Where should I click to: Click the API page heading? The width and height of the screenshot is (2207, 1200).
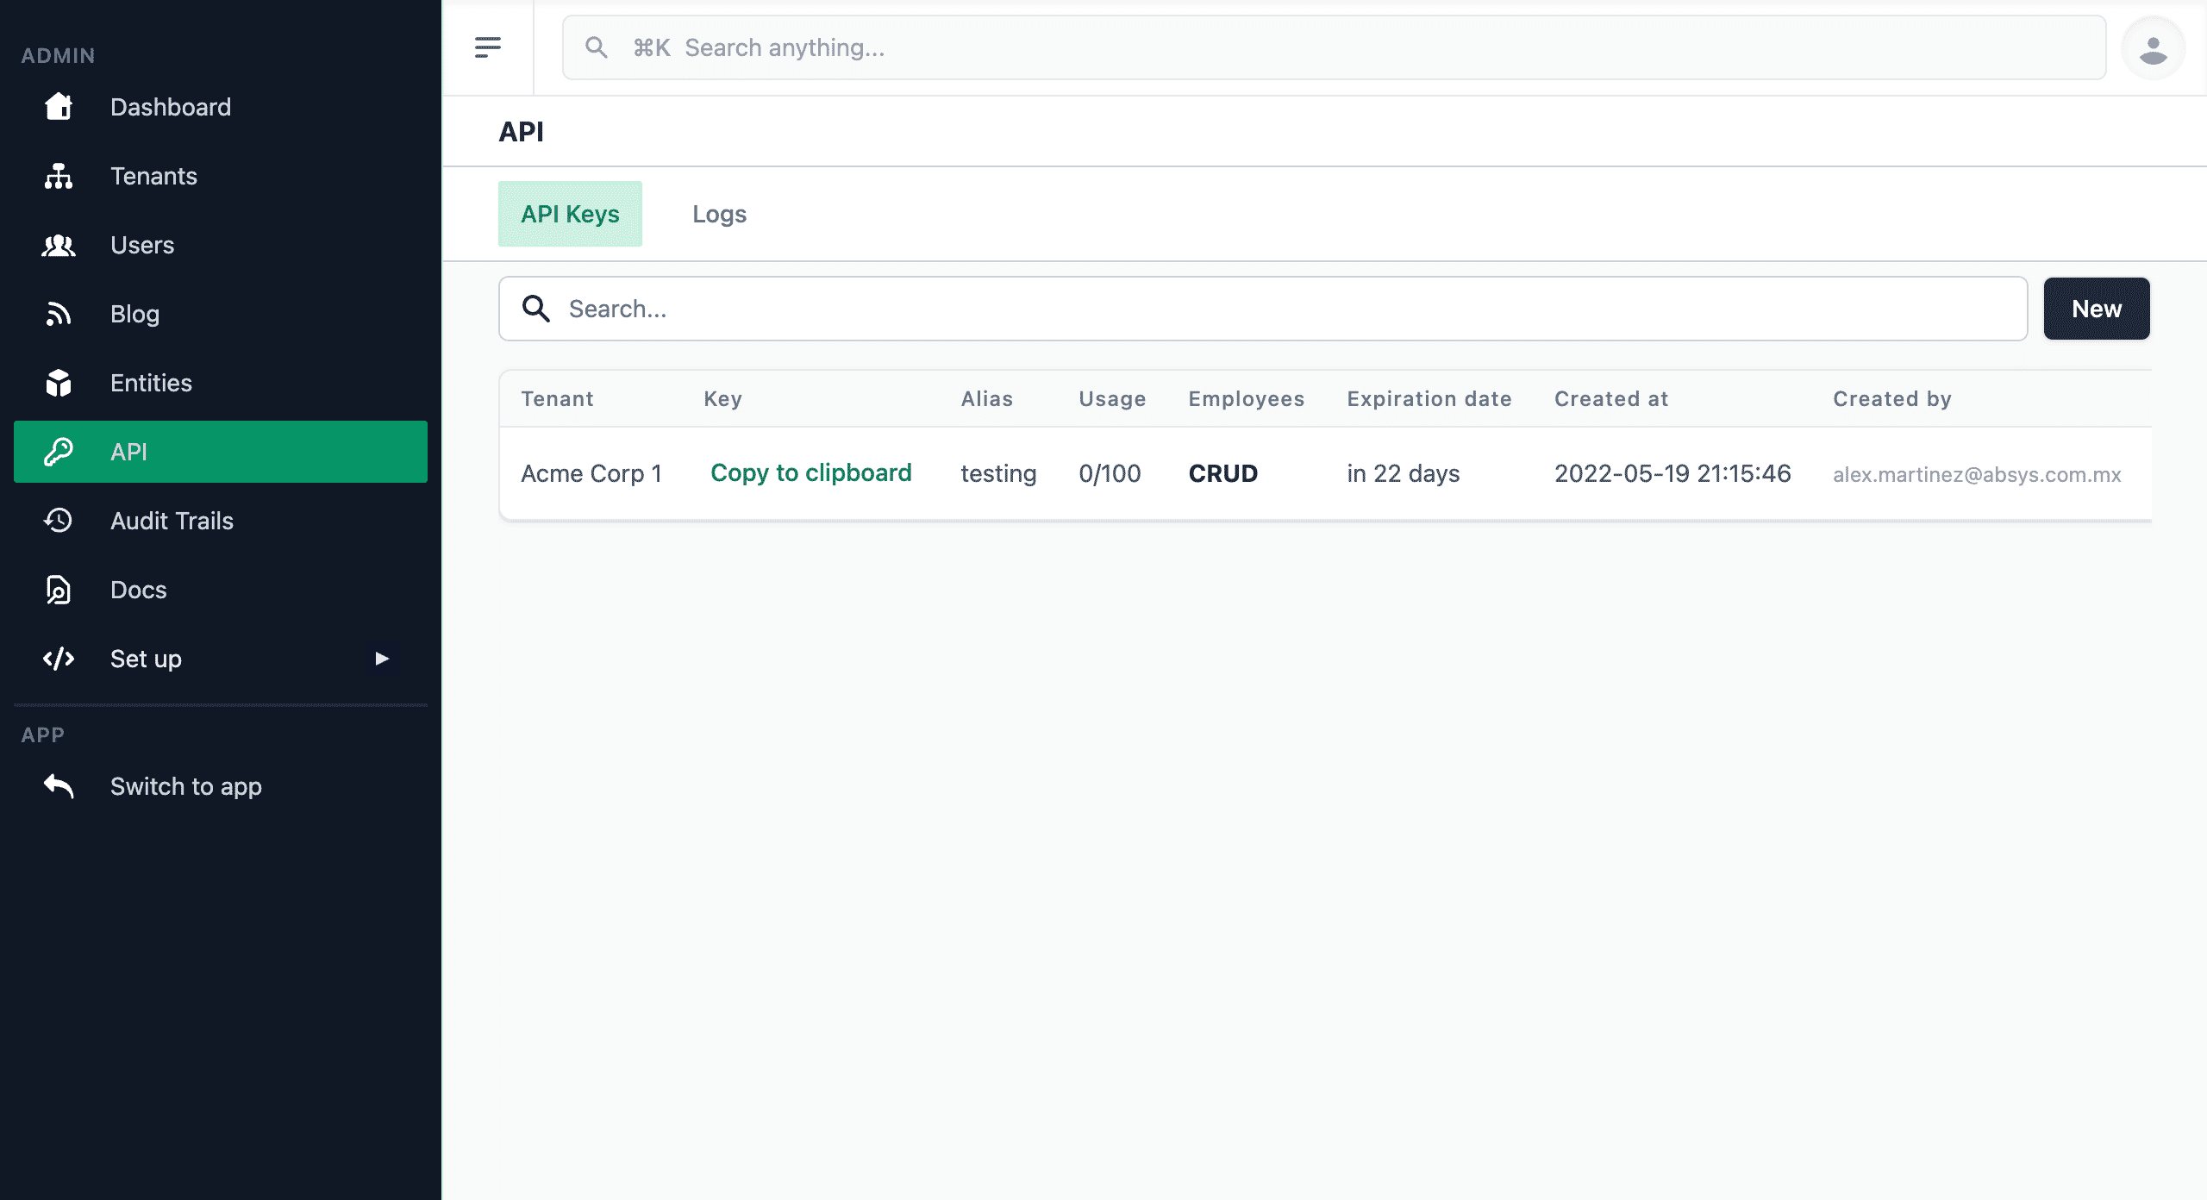521,132
